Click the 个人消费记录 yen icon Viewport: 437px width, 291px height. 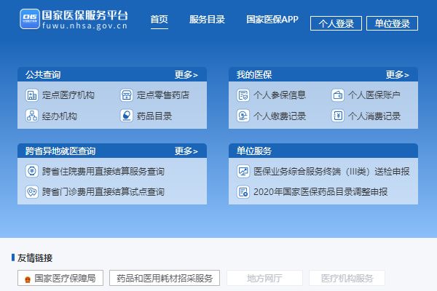338,116
